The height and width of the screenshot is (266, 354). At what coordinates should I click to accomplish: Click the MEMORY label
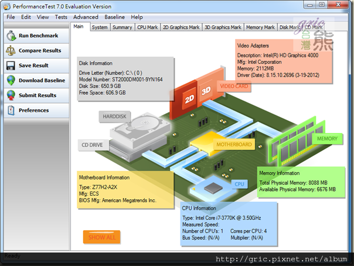pos(327,138)
